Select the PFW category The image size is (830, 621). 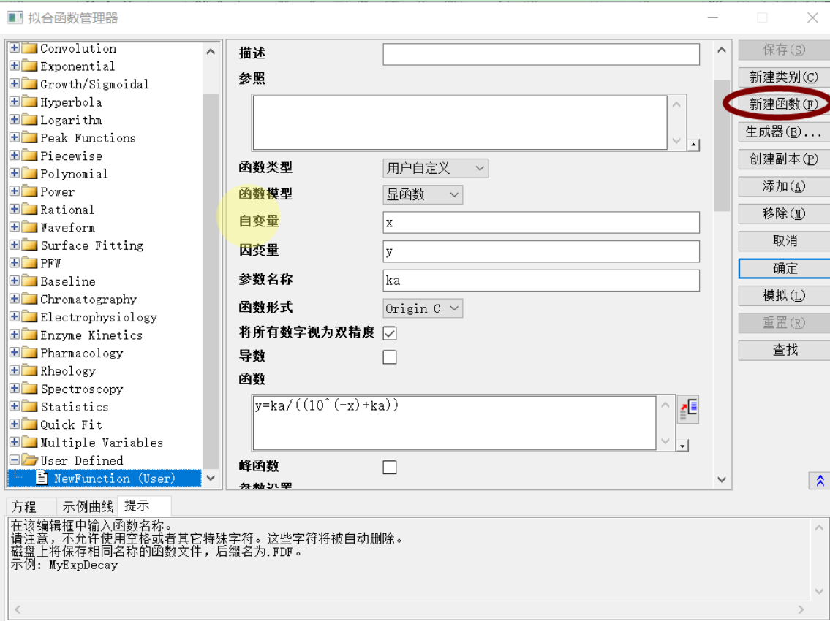coord(50,264)
